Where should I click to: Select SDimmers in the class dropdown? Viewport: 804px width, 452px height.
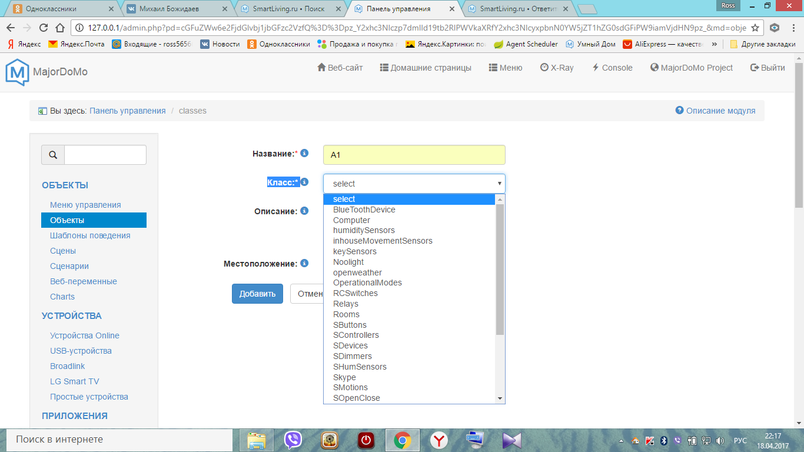410,356
